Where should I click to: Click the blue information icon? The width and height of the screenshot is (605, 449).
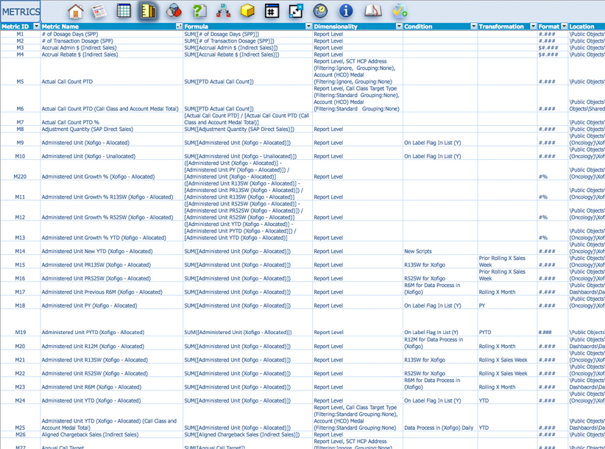[x=346, y=11]
